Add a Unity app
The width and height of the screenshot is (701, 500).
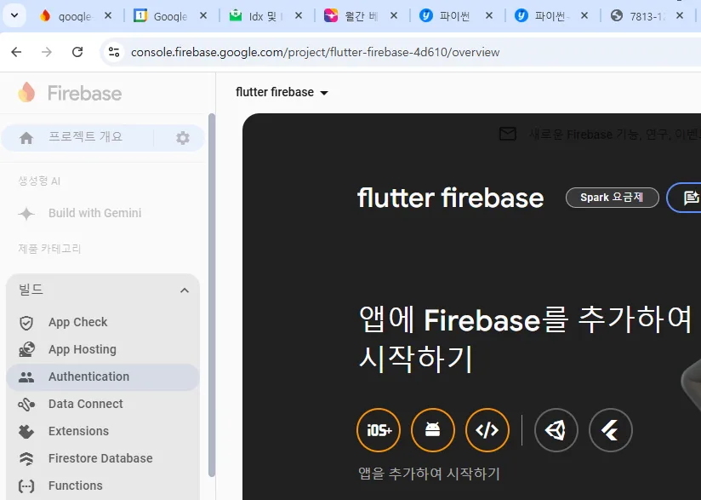tap(556, 430)
